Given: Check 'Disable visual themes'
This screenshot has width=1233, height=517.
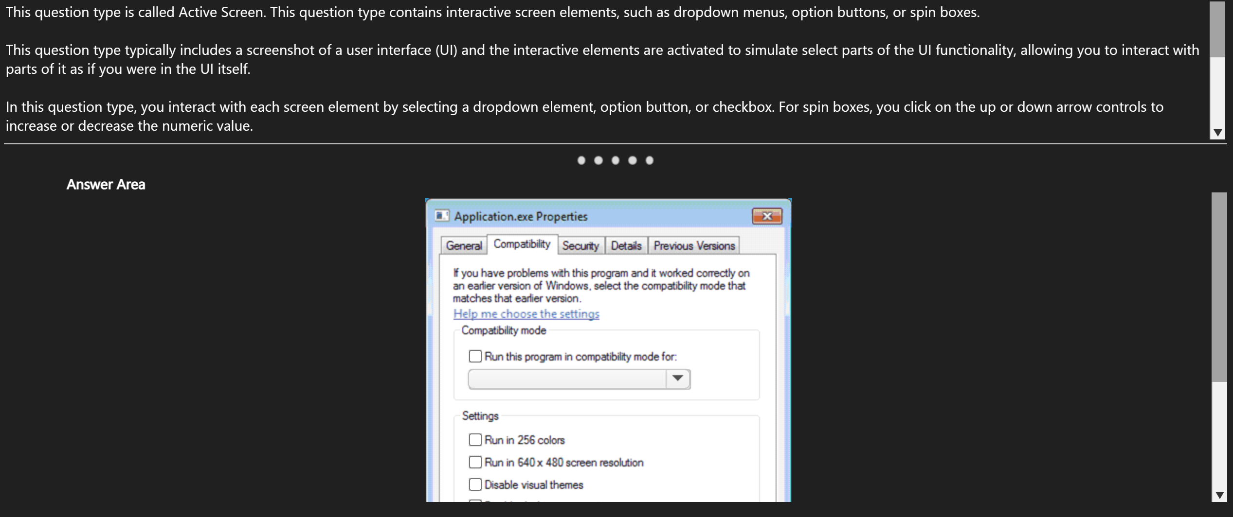Looking at the screenshot, I should click(475, 484).
